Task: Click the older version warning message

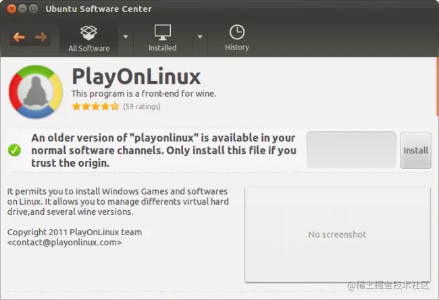Action: point(163,151)
